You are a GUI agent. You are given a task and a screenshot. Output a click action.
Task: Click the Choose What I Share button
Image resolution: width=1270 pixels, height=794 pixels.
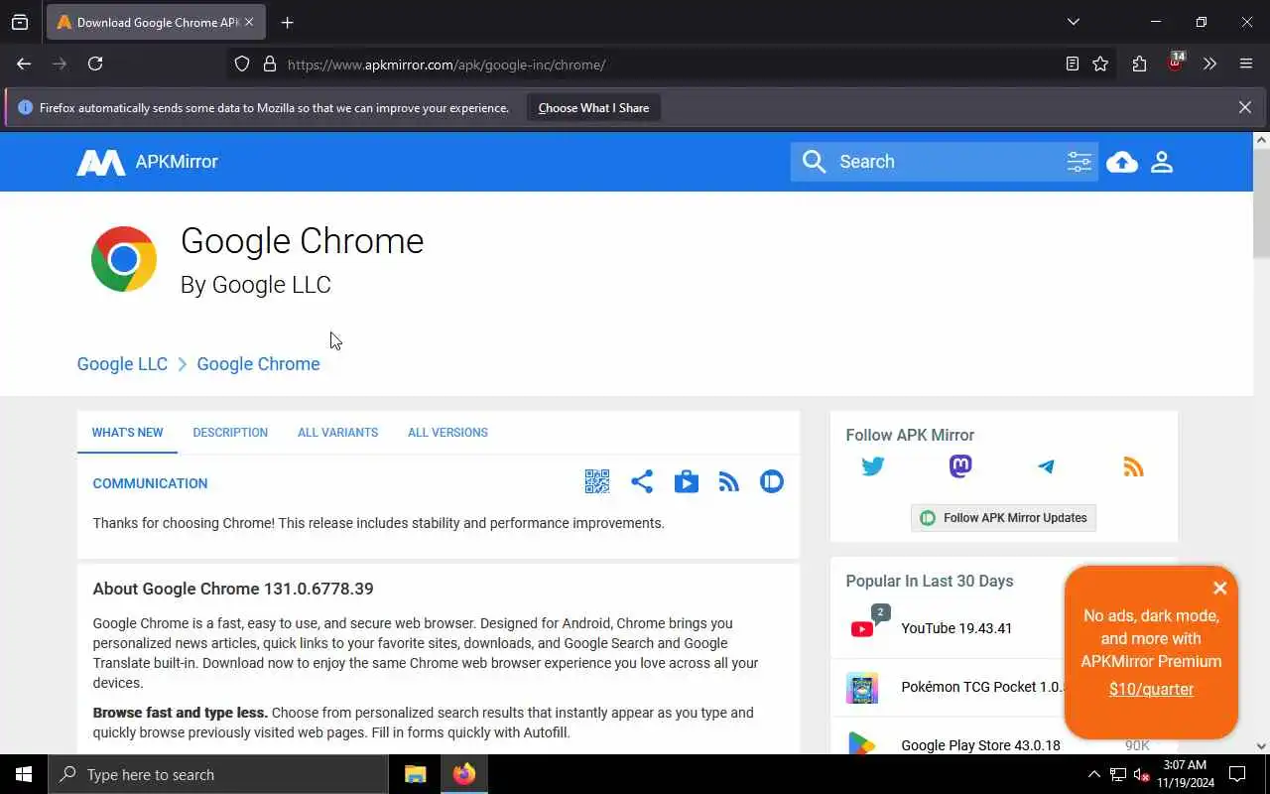(593, 108)
